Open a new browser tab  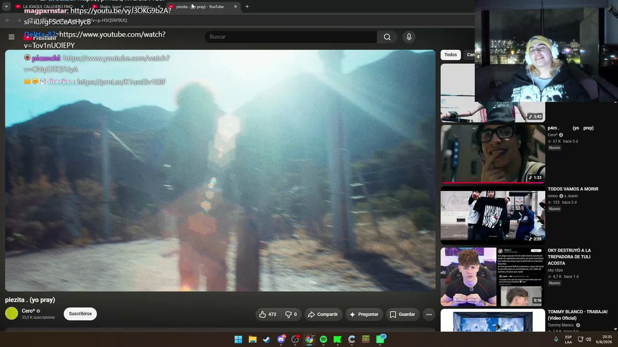247,7
